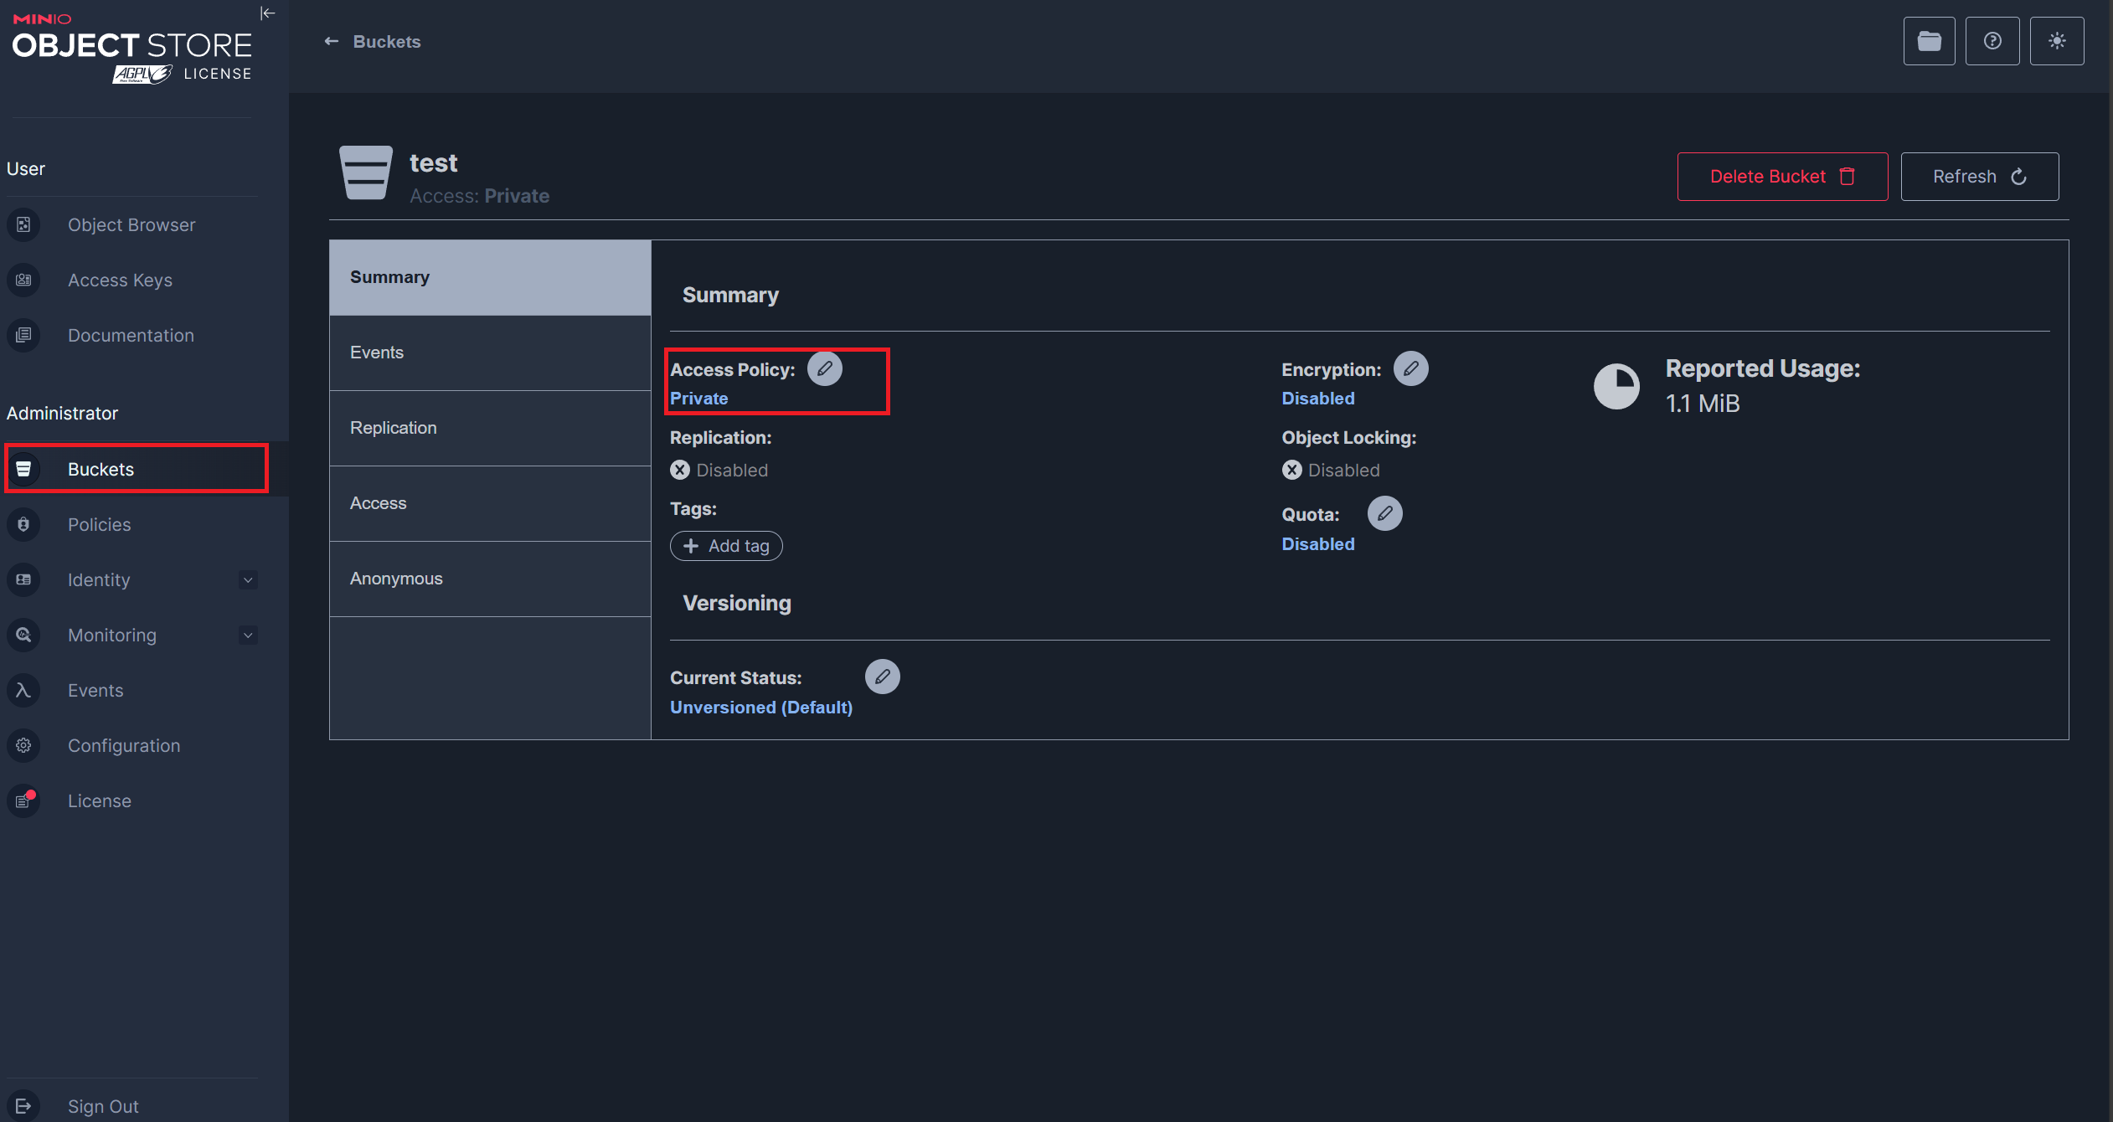
Task: Edit Versioning Current Status pencil icon
Action: pyautogui.click(x=883, y=677)
